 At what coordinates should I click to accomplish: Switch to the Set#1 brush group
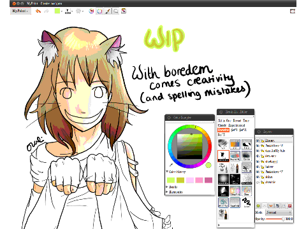coord(234,130)
